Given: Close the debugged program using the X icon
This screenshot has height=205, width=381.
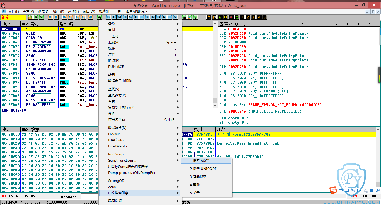Looking at the screenshot, I should [x=41, y=17].
